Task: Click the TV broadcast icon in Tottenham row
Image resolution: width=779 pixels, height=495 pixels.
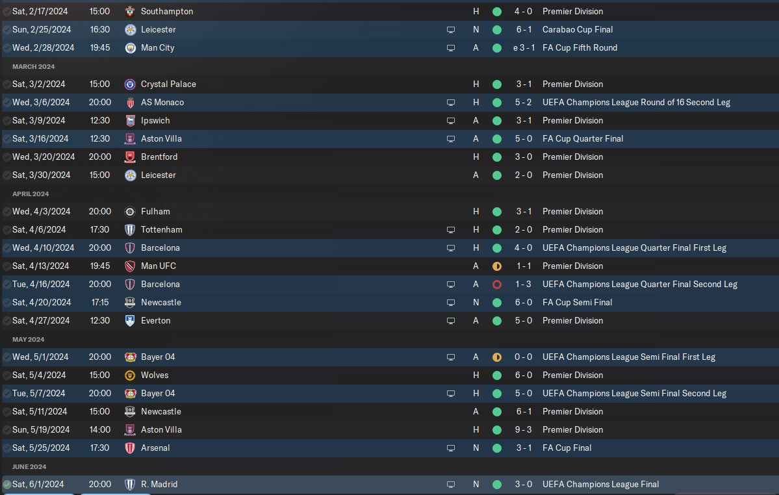Action: point(451,229)
